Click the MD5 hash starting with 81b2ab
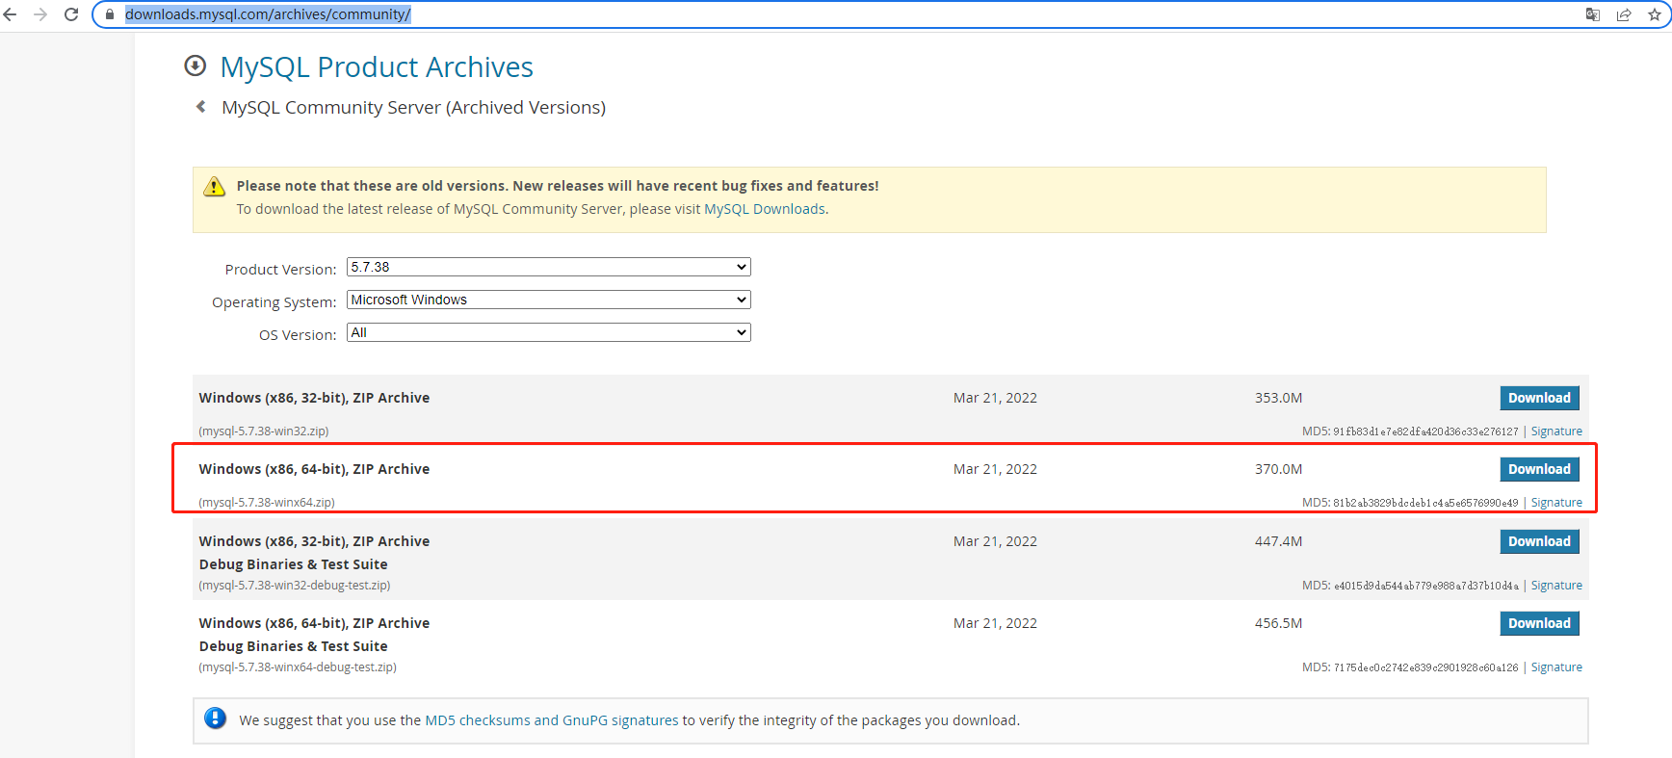 click(x=1425, y=503)
